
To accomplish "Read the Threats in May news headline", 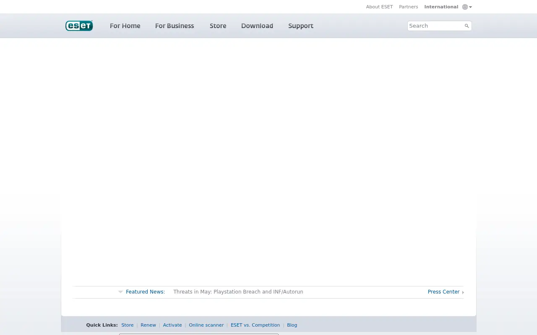I will point(238,292).
